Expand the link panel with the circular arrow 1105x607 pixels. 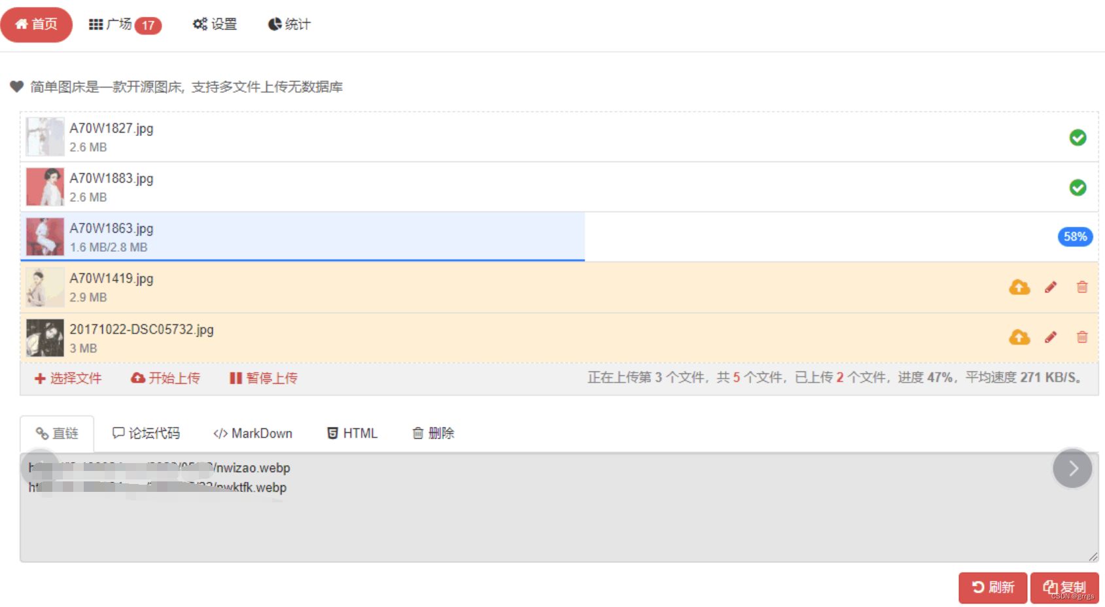1072,468
